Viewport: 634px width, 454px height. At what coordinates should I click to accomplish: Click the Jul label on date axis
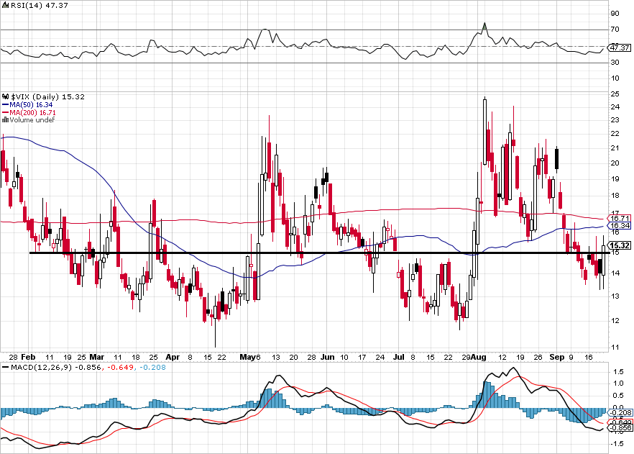coord(397,357)
